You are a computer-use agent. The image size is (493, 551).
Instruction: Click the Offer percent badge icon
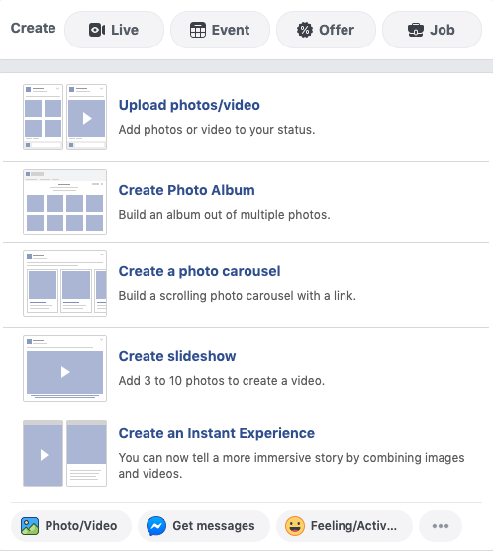coord(305,30)
